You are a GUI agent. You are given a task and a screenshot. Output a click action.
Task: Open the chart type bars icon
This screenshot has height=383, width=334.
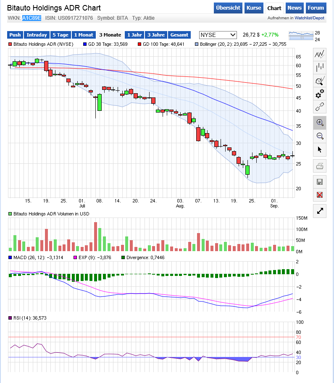320,67
